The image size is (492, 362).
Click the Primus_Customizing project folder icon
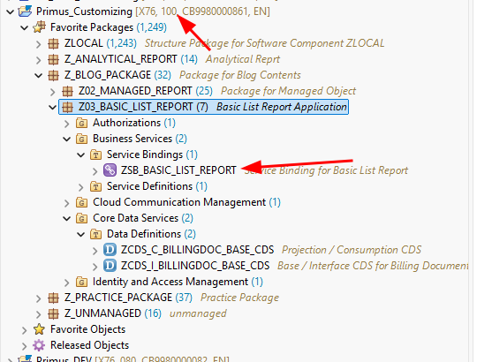tap(25, 11)
